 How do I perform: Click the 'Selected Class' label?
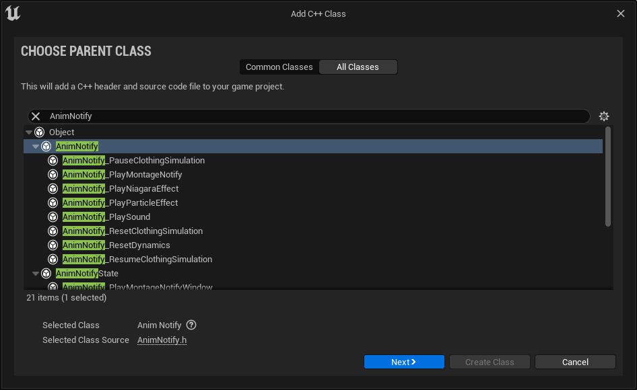[x=71, y=325]
